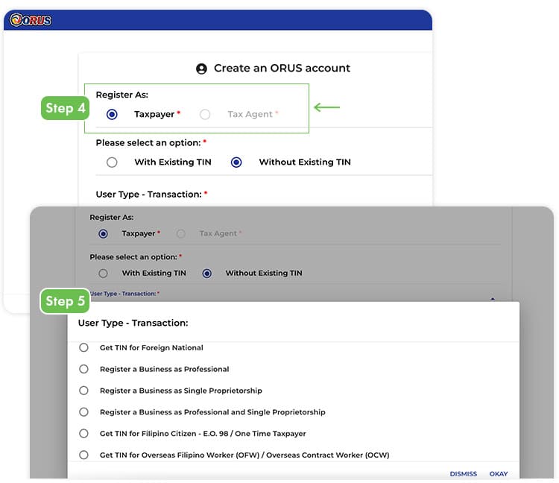Viewport: 559px width, 483px height.
Task: Choose Get TIN for Overseas Filipino Worker option
Action: tap(84, 455)
